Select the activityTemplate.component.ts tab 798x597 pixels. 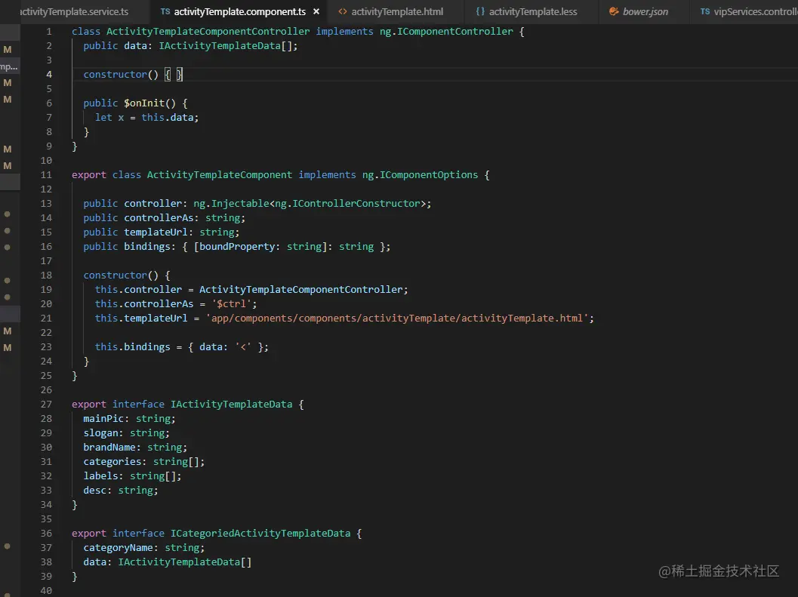[x=240, y=11]
